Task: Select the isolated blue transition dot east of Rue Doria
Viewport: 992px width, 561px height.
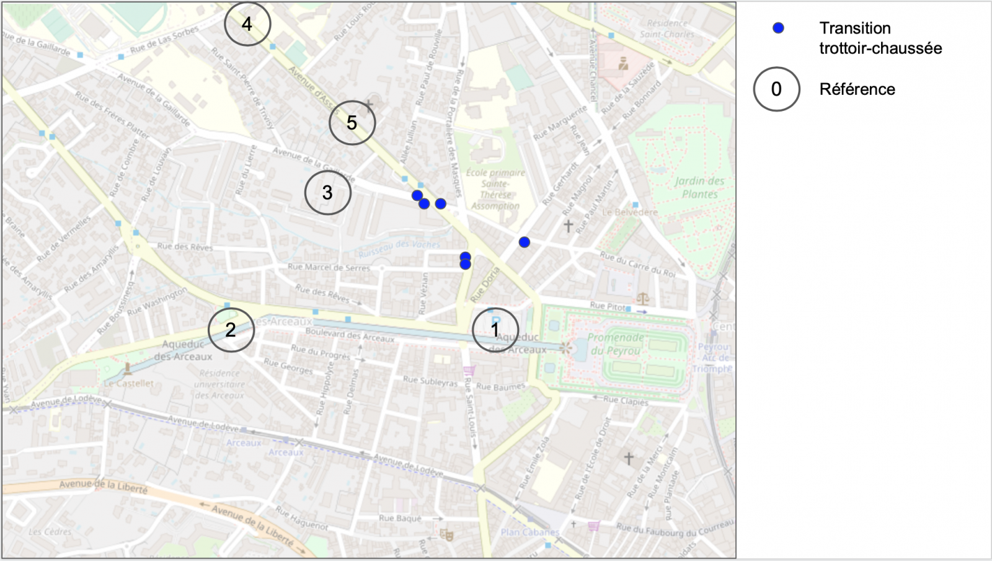Action: tap(525, 242)
